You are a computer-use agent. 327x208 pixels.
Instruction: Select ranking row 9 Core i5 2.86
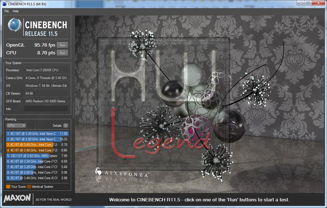coord(37,178)
